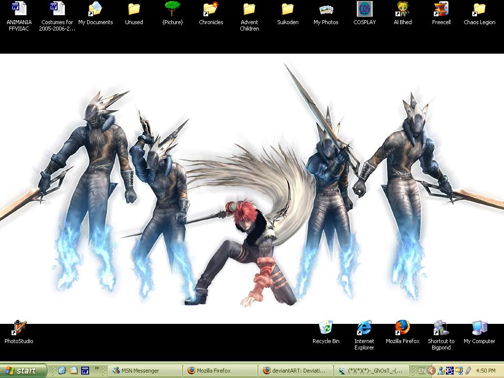The height and width of the screenshot is (378, 504).
Task: Expand the Quick Launch overflow chevron
Action: 97,368
